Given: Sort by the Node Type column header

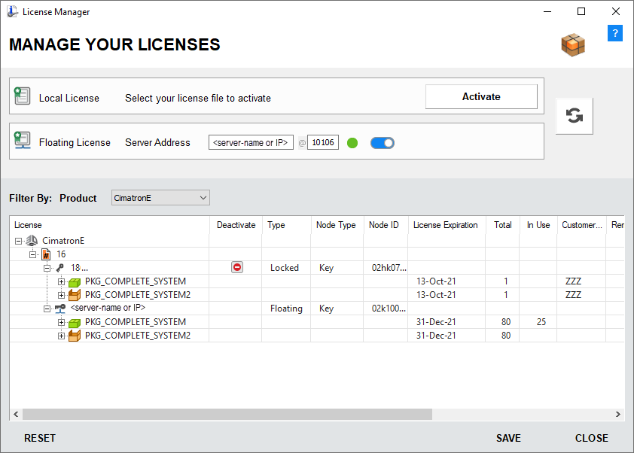Looking at the screenshot, I should click(337, 225).
